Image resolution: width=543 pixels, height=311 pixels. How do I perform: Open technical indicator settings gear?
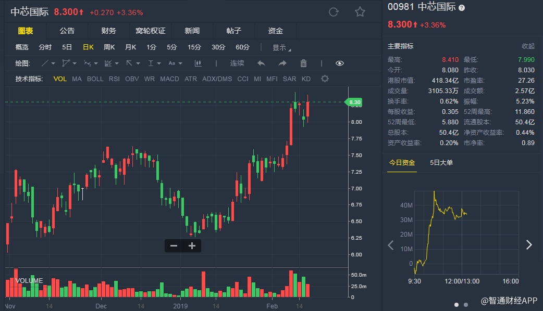pos(325,79)
